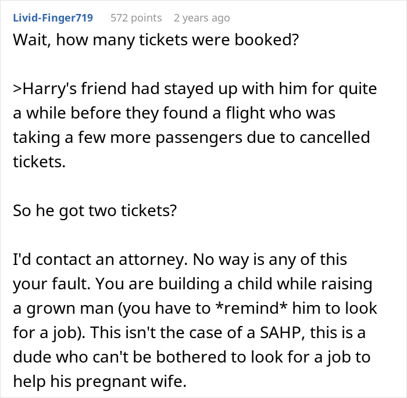The image size is (407, 398).
Task: Click the word 'passengers' in the quoted text
Action: click(x=199, y=138)
